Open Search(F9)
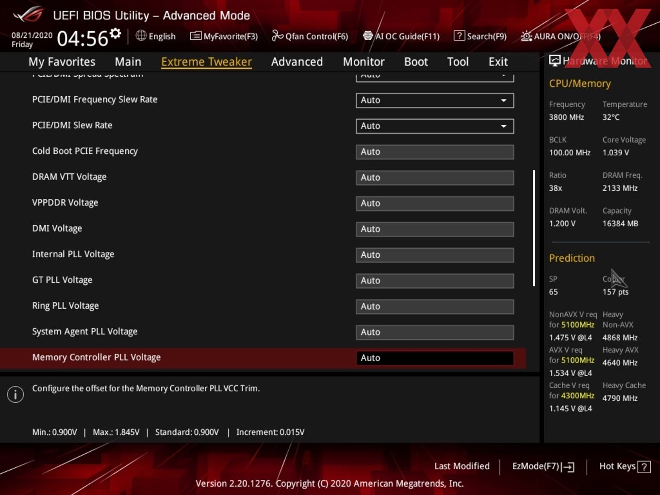The width and height of the screenshot is (660, 495). tap(480, 36)
